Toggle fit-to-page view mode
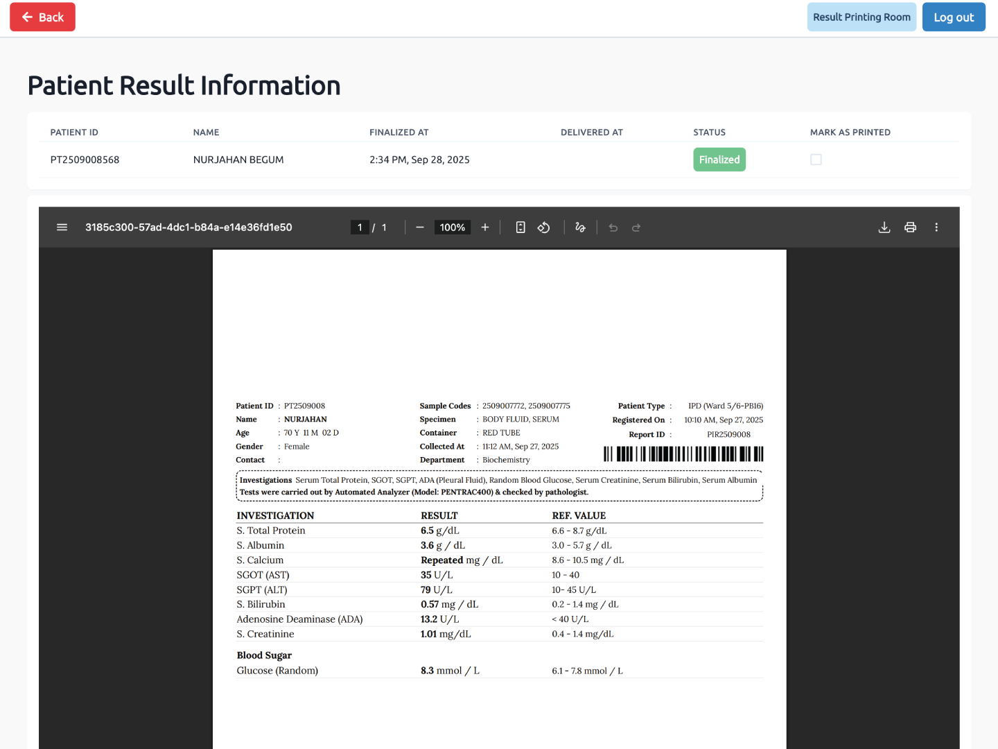Viewport: 998px width, 749px height. point(520,227)
